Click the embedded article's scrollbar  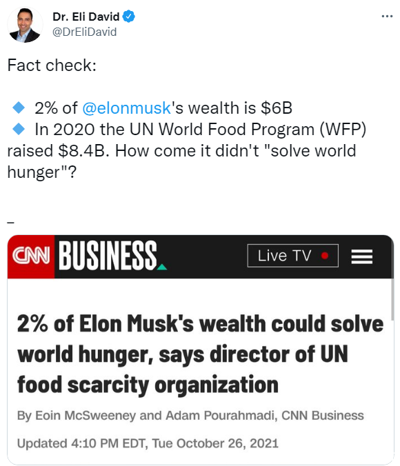392,298
